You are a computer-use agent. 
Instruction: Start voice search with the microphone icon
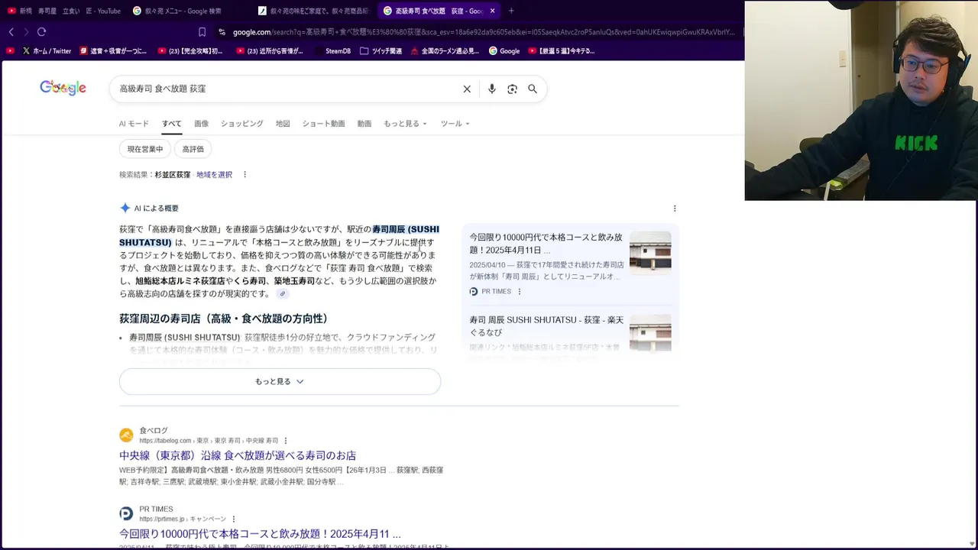point(491,89)
